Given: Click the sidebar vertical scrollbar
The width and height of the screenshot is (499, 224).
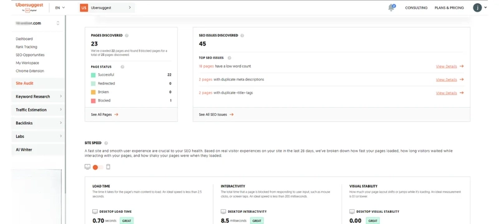Looking at the screenshot, I should coord(65,105).
